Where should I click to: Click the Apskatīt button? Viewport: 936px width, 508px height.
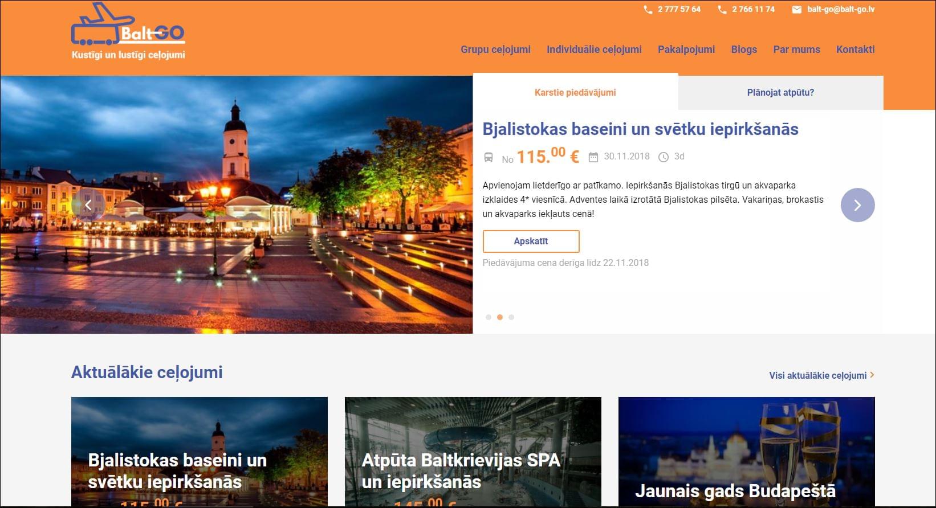[531, 241]
